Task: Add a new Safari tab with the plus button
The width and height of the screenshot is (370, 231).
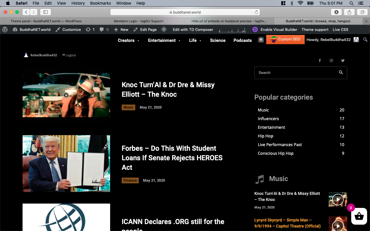Action: (x=367, y=21)
